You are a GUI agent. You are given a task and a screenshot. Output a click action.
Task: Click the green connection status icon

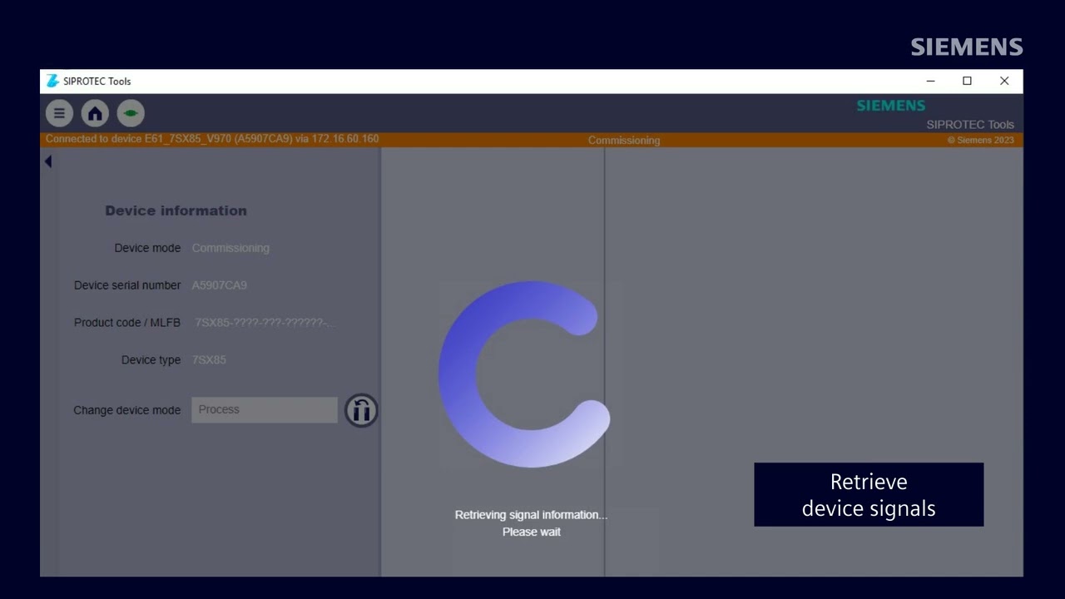click(x=131, y=113)
